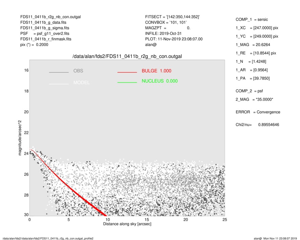The width and height of the screenshot is (300, 240).
Task: Click the 2_MAG = *35.0000* value
Action: coord(255,100)
